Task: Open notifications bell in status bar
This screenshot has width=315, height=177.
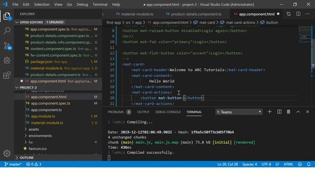Action: (309, 164)
